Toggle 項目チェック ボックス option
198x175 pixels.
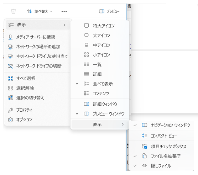pos(161,147)
